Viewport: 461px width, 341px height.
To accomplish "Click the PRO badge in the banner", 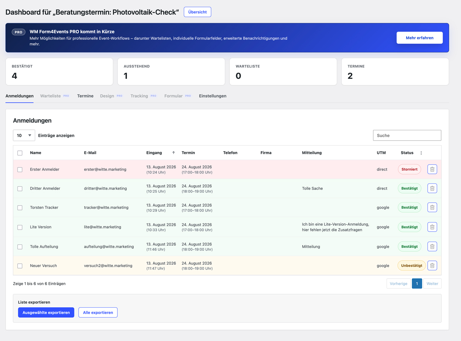I will tap(18, 32).
